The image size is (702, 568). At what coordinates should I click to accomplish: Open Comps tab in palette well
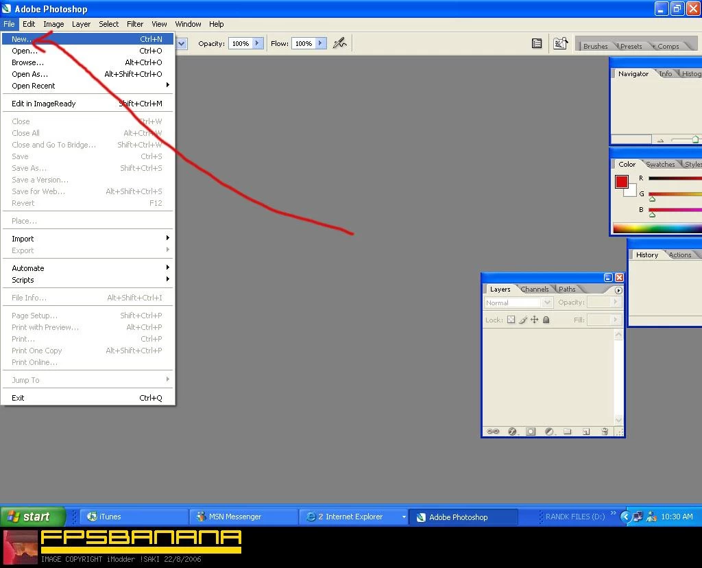click(668, 46)
